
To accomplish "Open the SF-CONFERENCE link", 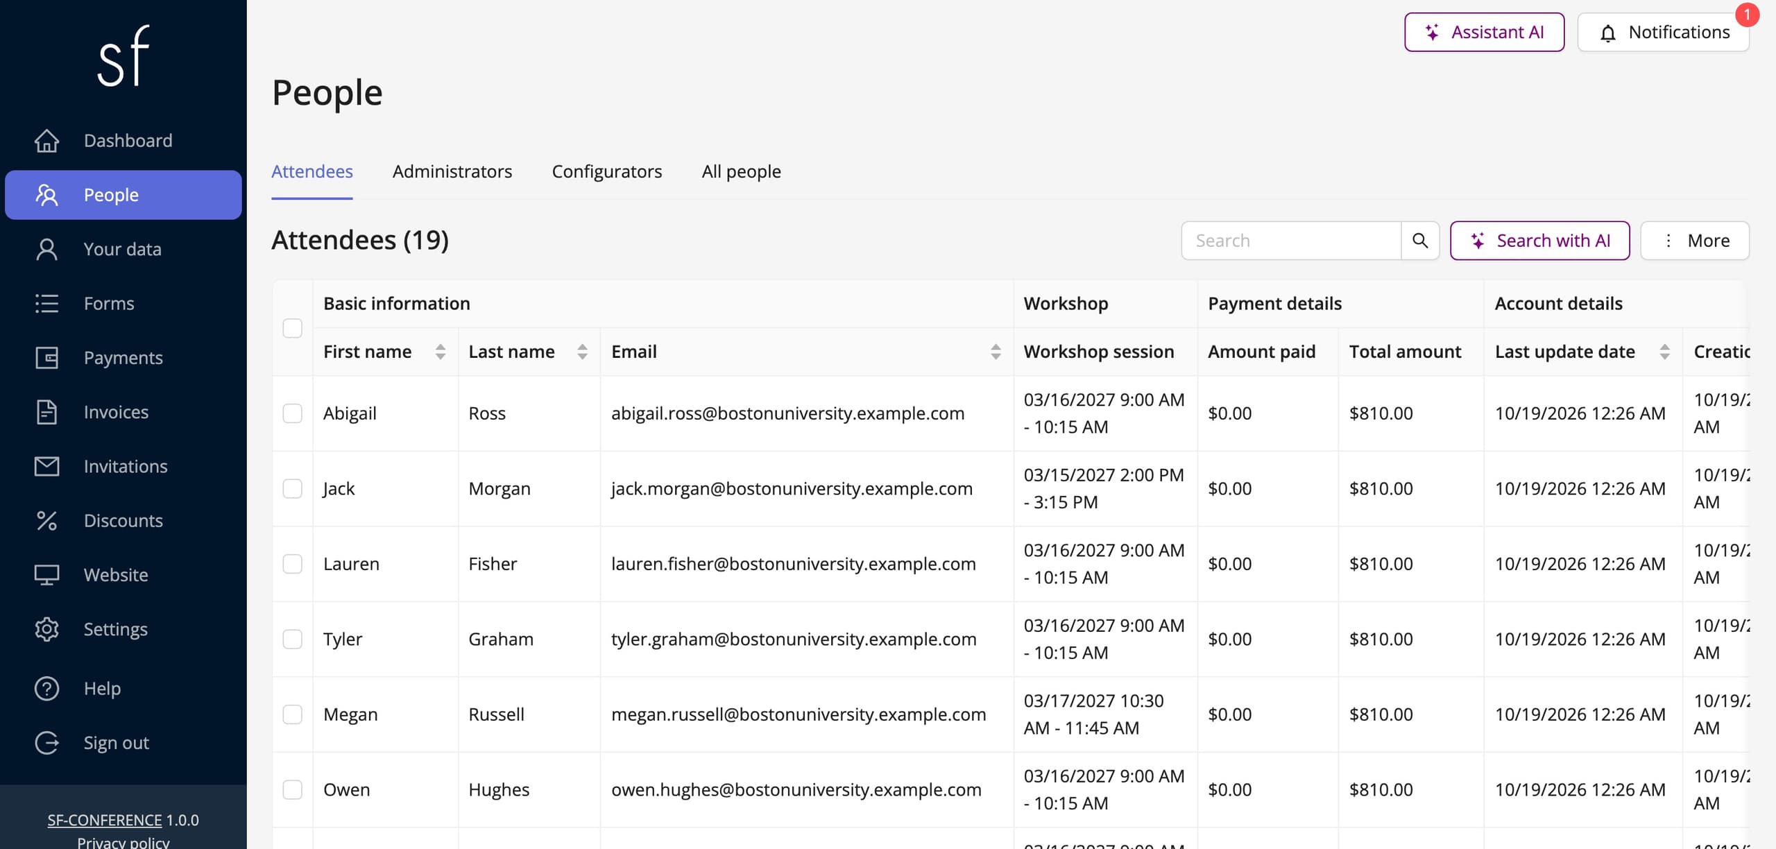I will [x=105, y=820].
